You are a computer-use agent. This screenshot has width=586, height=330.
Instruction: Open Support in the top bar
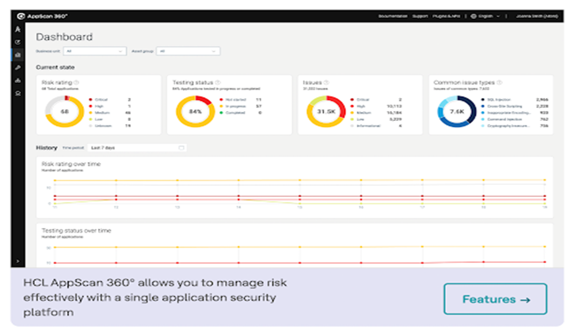(x=420, y=16)
